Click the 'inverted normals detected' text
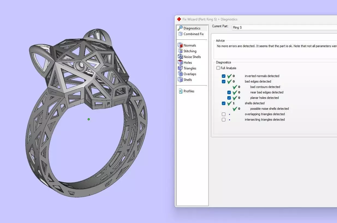 pyautogui.click(x=262, y=76)
